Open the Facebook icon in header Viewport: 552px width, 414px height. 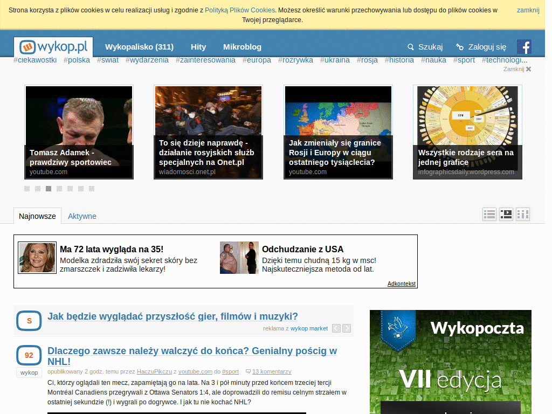tap(524, 47)
